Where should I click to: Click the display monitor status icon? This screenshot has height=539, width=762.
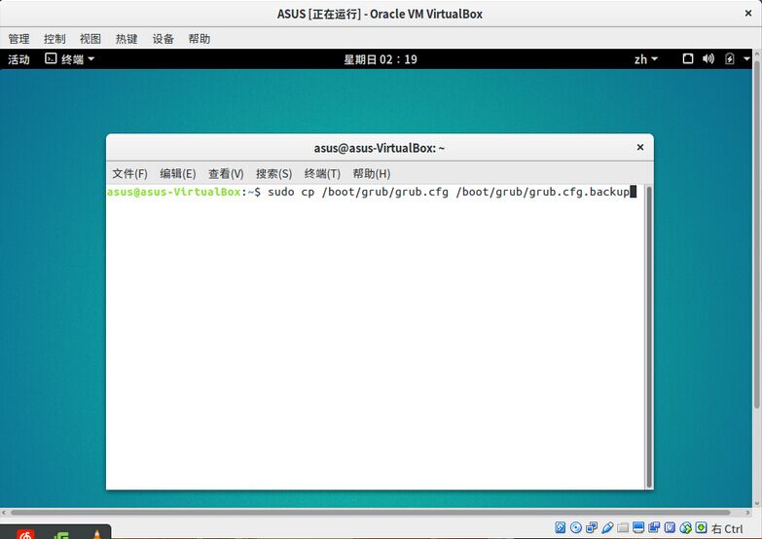pos(638,527)
